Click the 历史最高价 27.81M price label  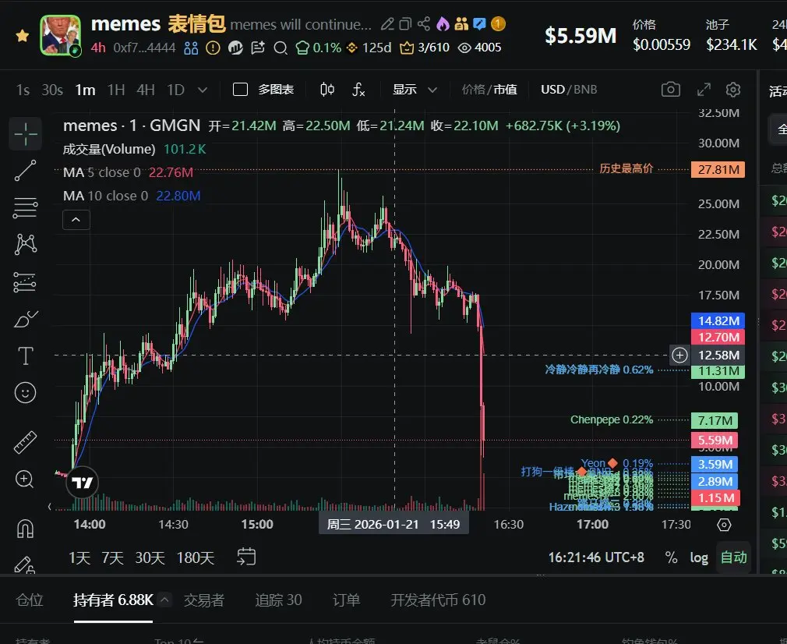(x=718, y=169)
